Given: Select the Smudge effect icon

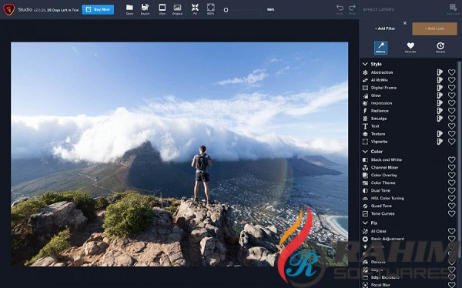Looking at the screenshot, I should pos(365,119).
